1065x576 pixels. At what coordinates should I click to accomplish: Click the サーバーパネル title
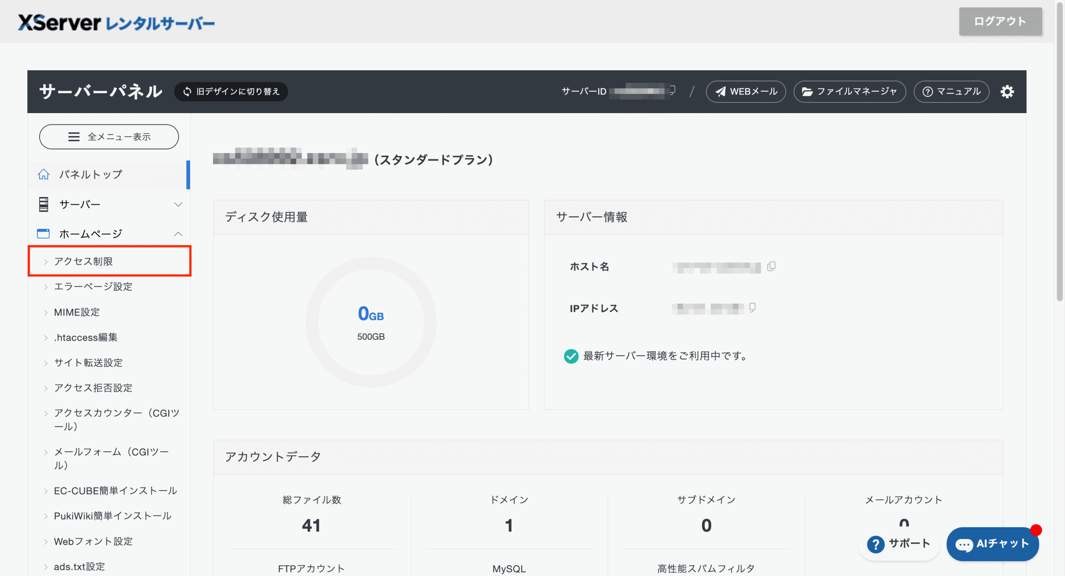pos(101,91)
